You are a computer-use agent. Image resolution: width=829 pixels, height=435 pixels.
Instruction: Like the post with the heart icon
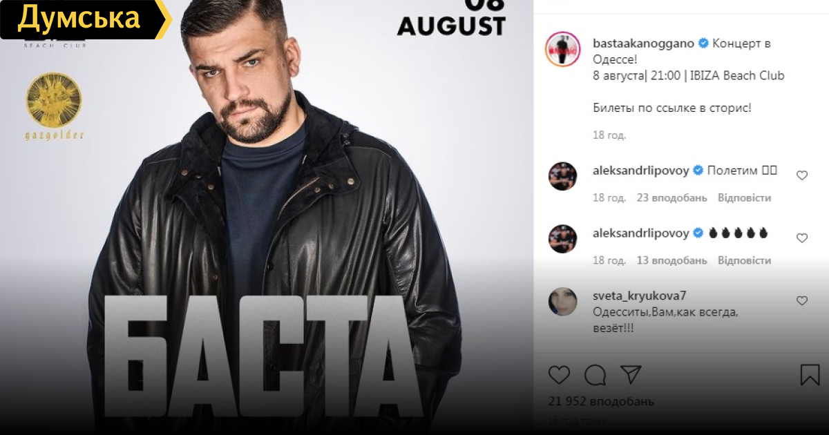[x=559, y=375]
